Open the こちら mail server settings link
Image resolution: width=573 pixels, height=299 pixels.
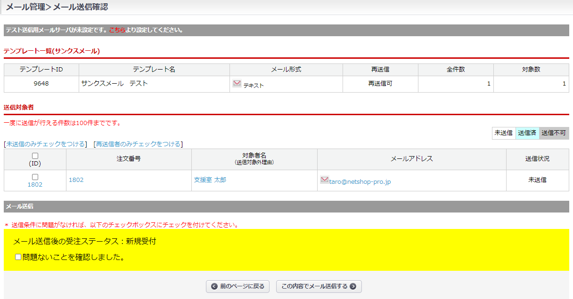[x=117, y=30]
